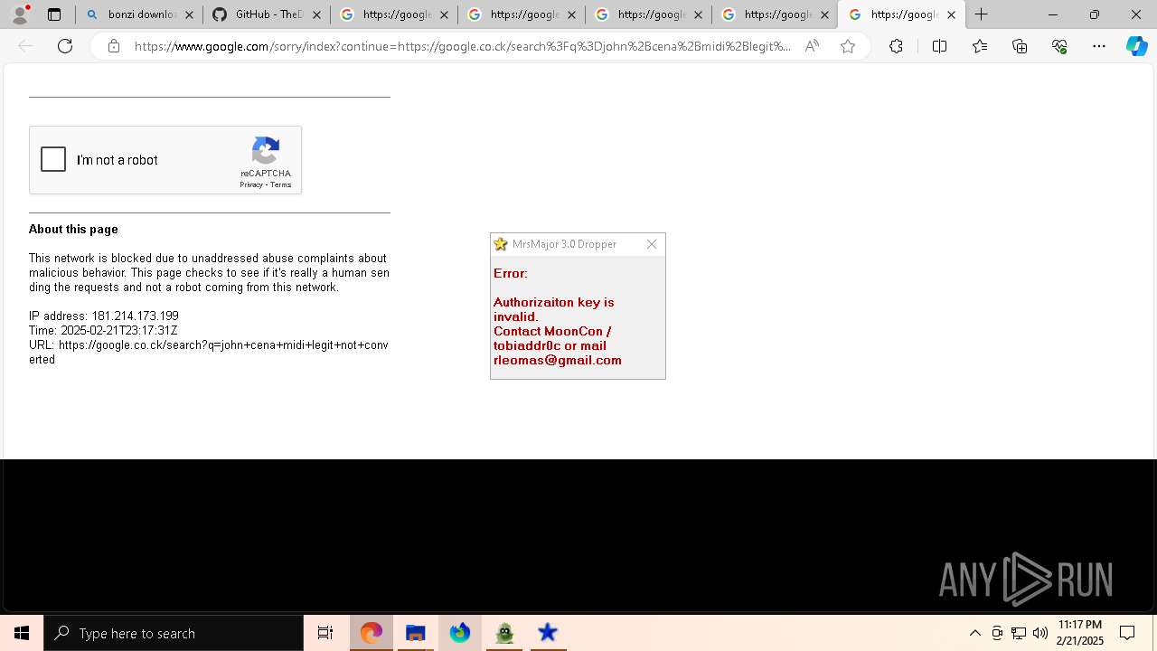Select Microsoft Edge in the taskbar
Viewport: 1157px width, 651px height.
click(x=371, y=633)
